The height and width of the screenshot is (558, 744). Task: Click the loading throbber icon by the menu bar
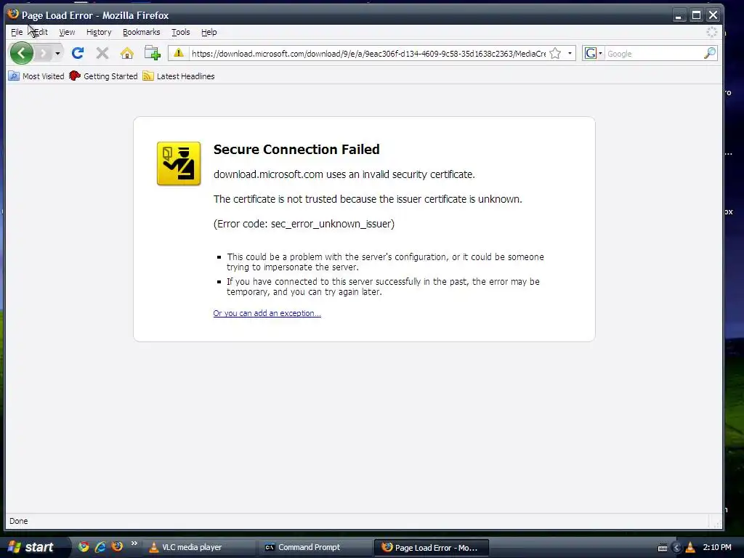712,32
